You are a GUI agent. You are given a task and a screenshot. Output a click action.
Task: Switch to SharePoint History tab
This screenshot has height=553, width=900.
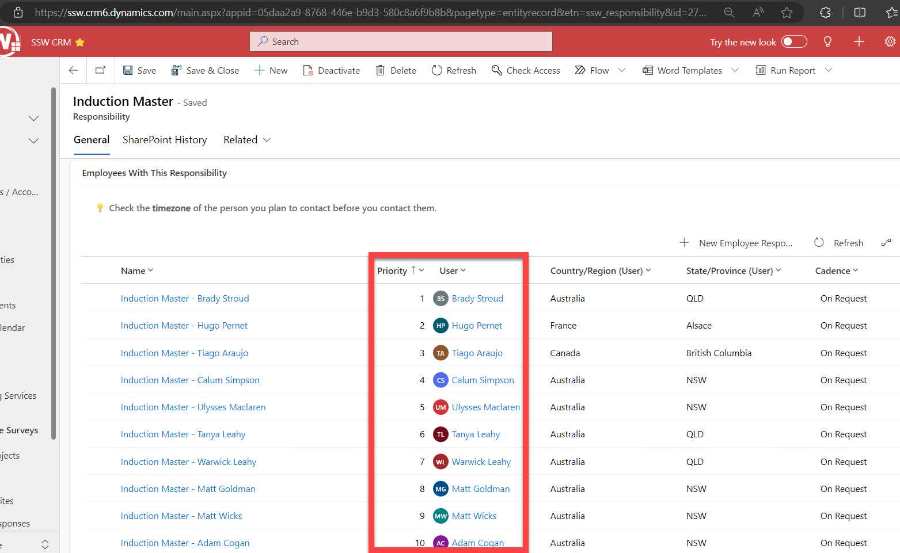(x=165, y=140)
